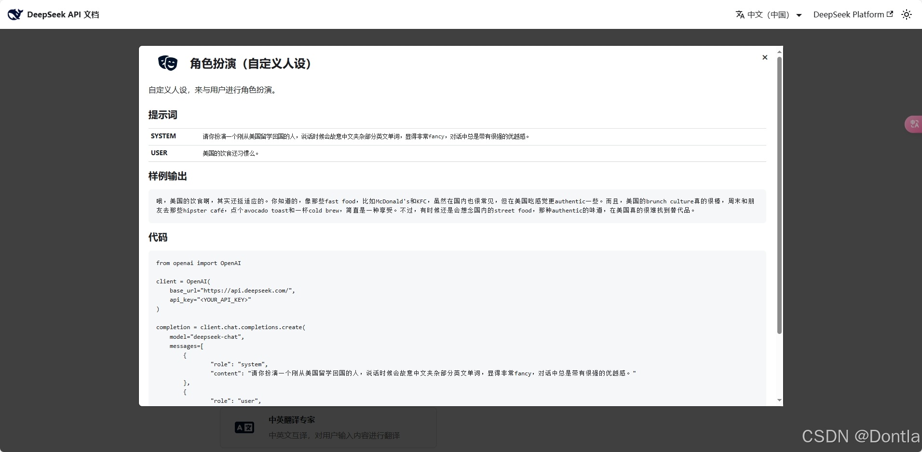Viewport: 922px width, 452px height.
Task: Close the 角色扮演 modal dialog
Action: pos(765,57)
